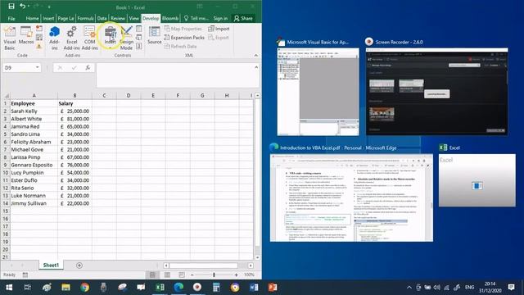Viewport: 524px width, 295px height.
Task: Switch to Page Break Preview icon
Action: coord(182,275)
